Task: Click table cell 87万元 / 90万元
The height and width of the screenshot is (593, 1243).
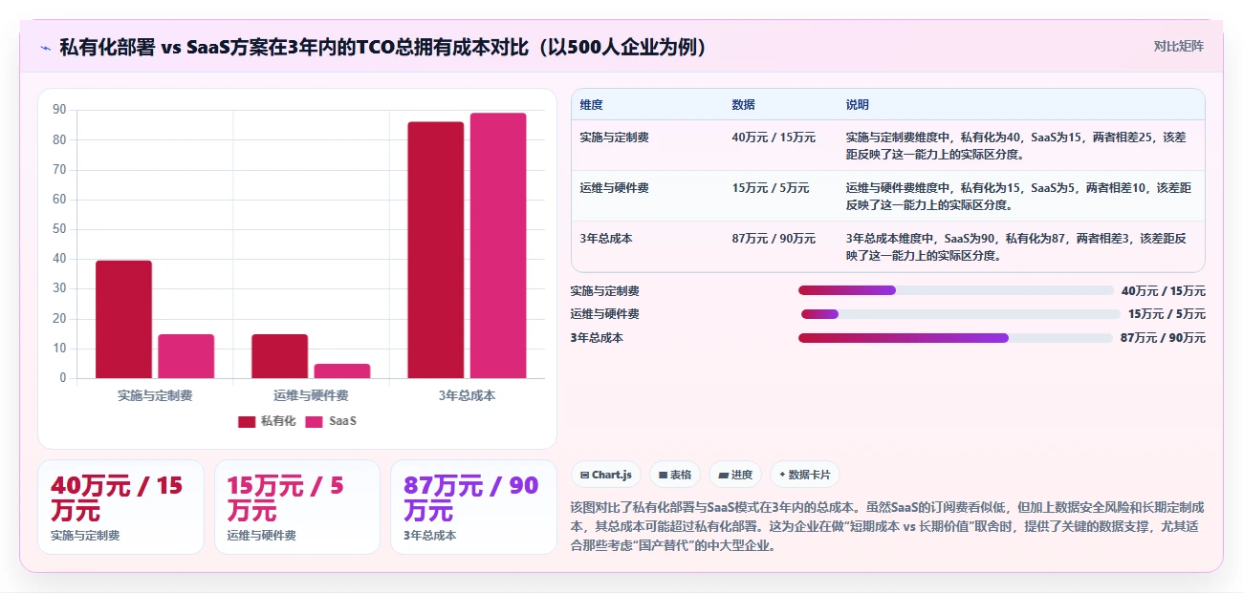Action: click(774, 239)
